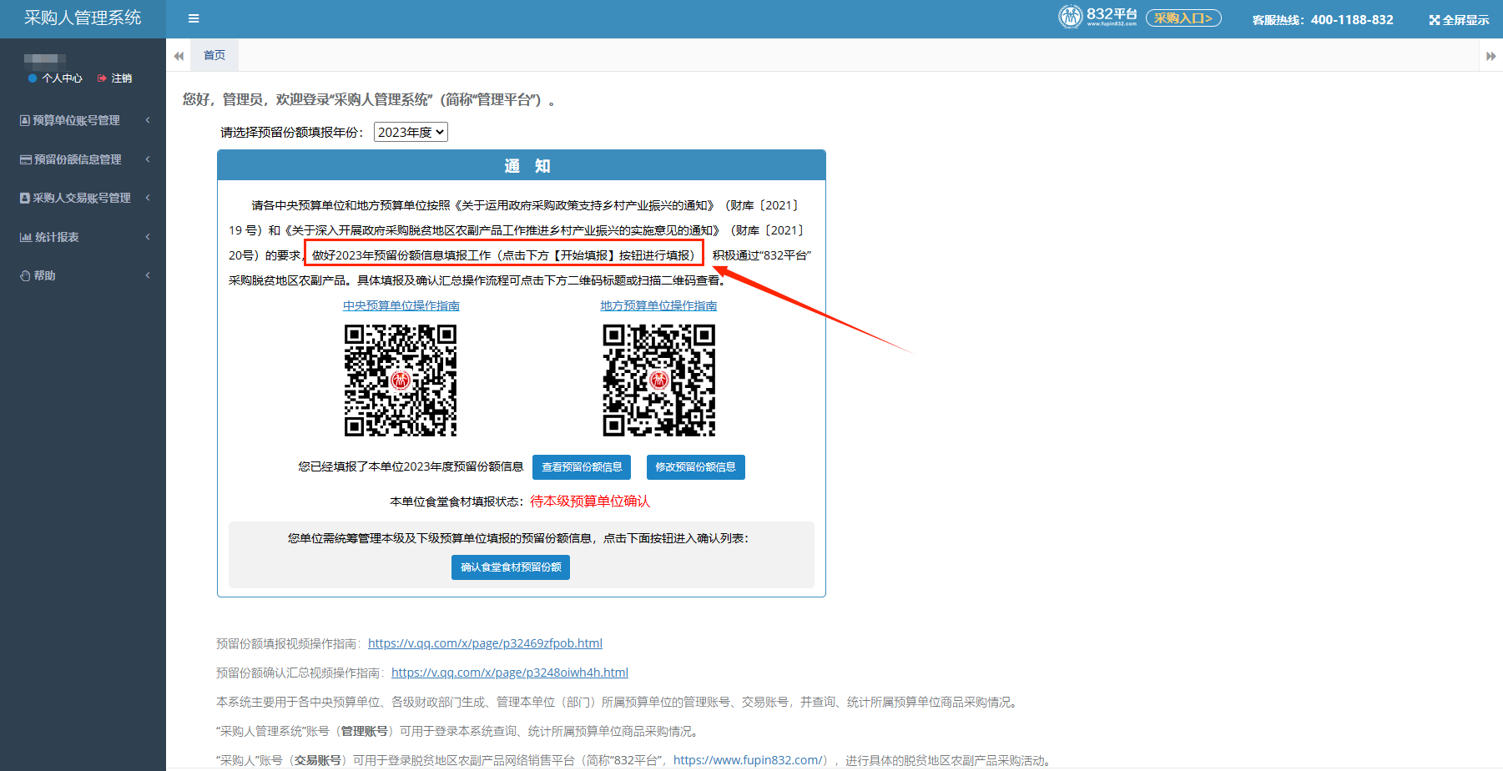Open 地方预算单位操作指南 link
Image resolution: width=1503 pixels, height=771 pixels.
[x=658, y=306]
